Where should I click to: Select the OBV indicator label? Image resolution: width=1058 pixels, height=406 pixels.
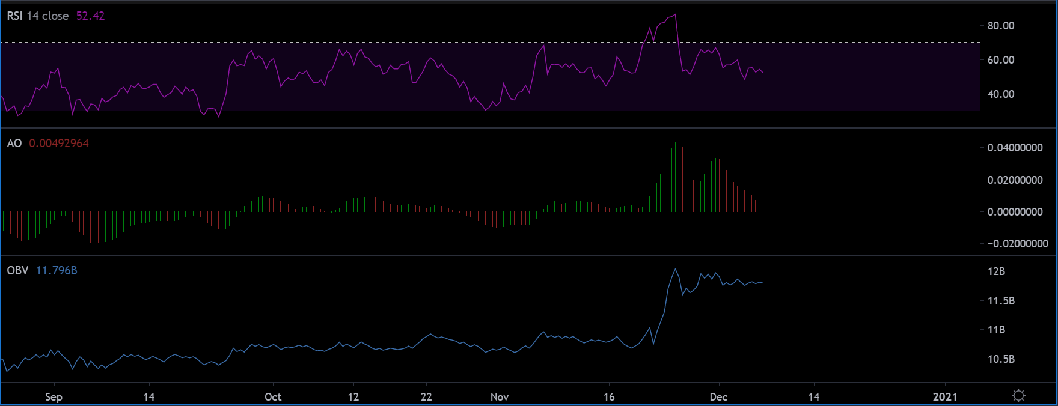(x=18, y=271)
